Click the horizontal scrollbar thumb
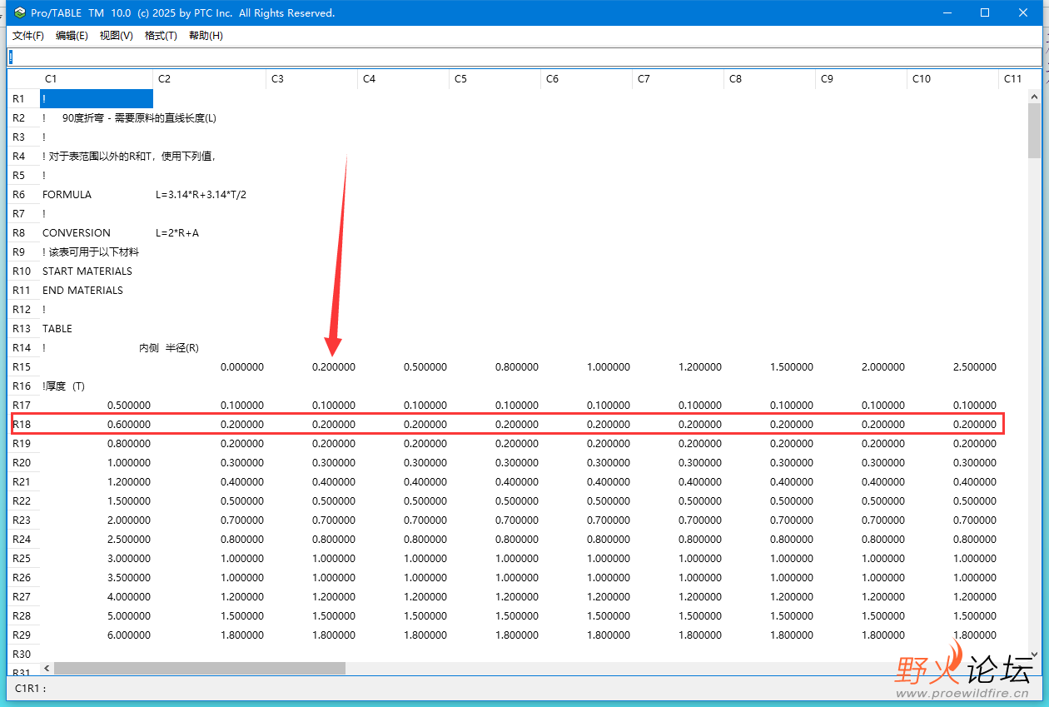1049x707 pixels. coord(200,668)
